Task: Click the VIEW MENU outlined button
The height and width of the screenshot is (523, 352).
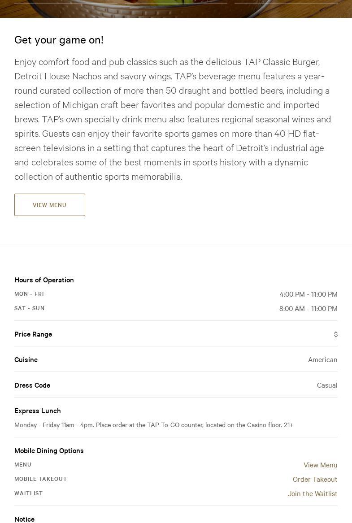Action: click(x=50, y=205)
